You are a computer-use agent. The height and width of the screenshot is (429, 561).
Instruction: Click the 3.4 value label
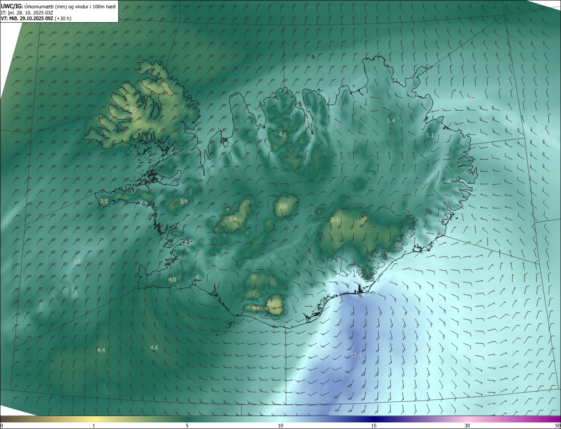click(233, 219)
